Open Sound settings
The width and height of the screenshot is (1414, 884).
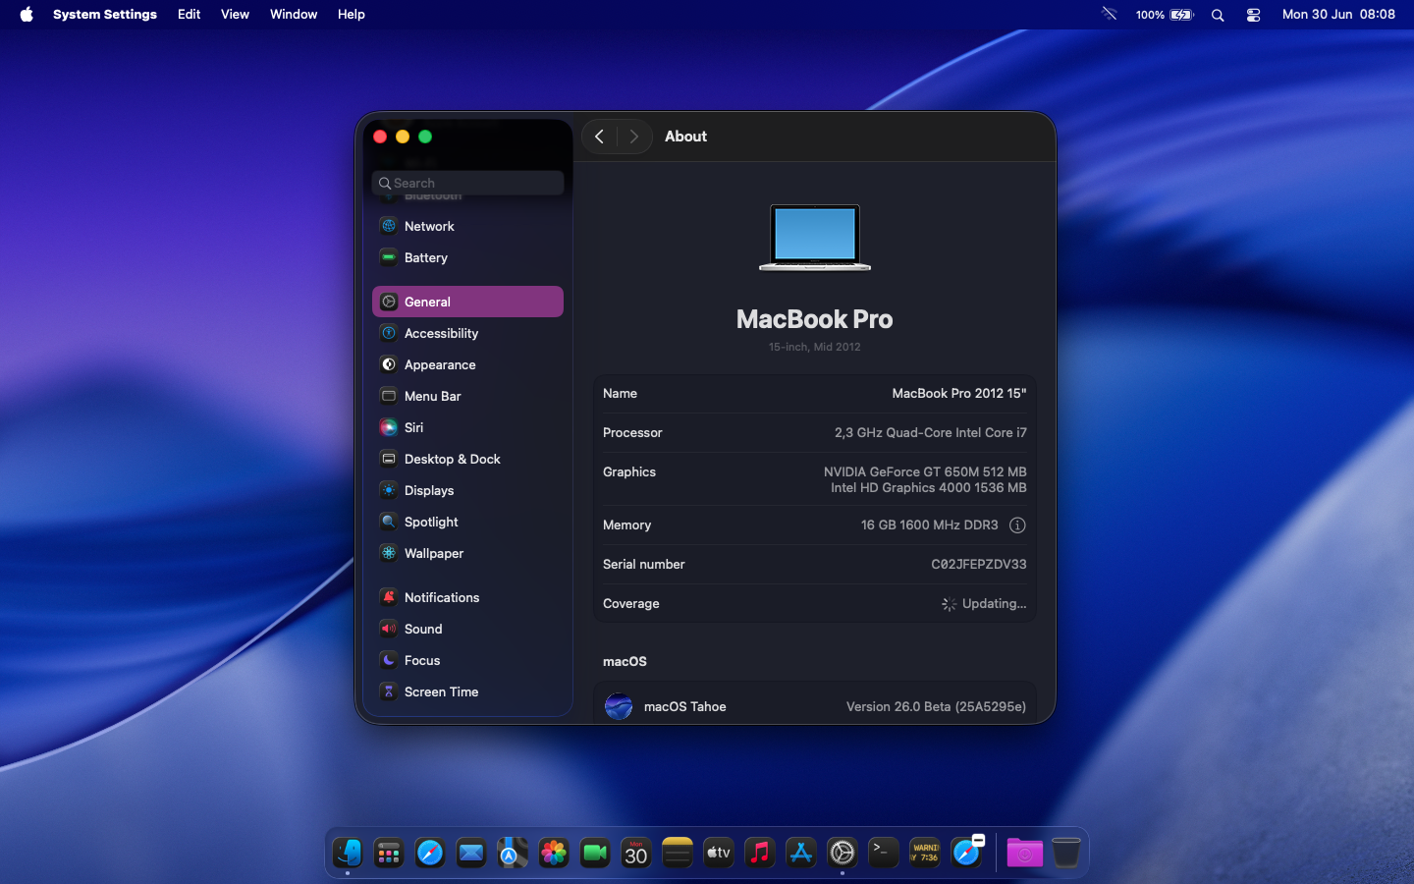click(x=467, y=629)
